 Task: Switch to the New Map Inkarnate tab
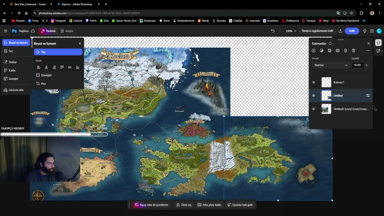(x=30, y=4)
